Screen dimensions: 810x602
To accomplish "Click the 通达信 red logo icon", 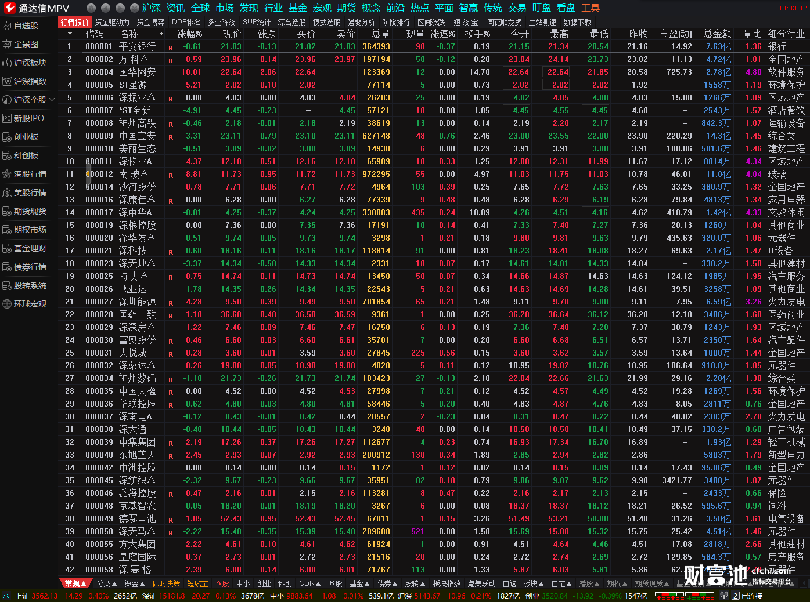I will click(10, 8).
